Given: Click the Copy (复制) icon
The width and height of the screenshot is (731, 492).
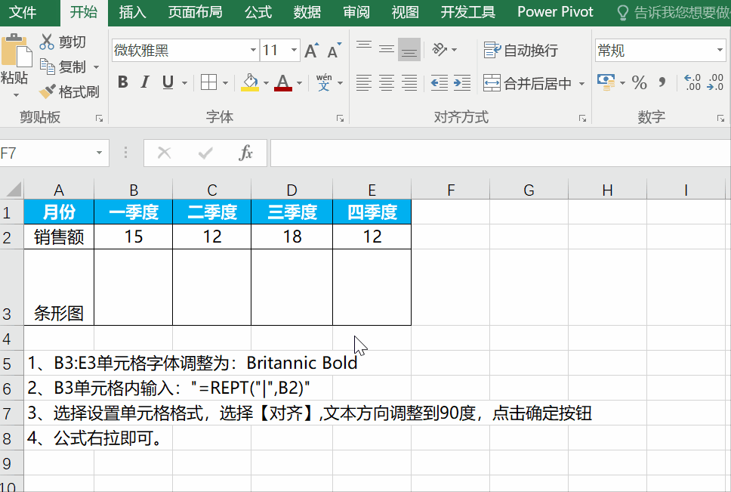Looking at the screenshot, I should (47, 67).
